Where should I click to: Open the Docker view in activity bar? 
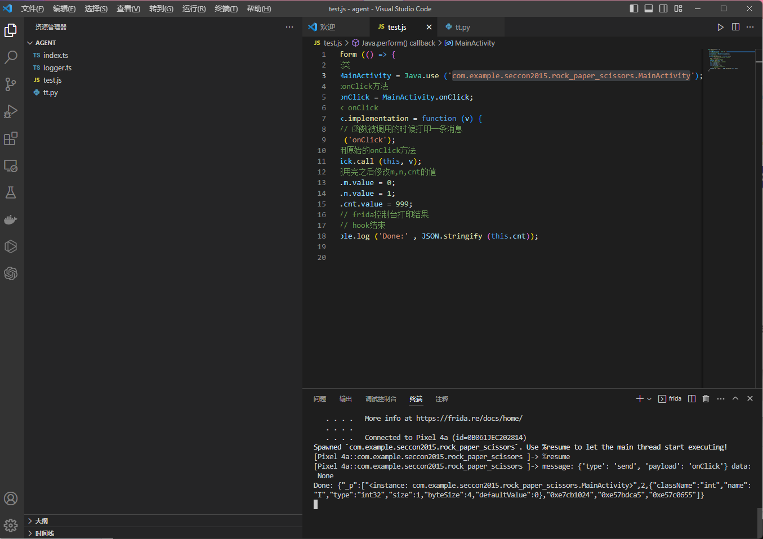(11, 219)
